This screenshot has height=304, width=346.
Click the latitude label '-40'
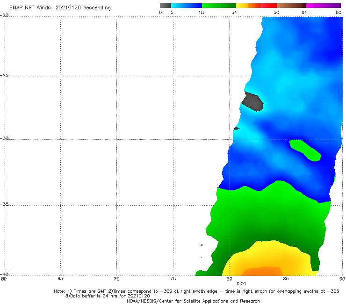[4, 274]
